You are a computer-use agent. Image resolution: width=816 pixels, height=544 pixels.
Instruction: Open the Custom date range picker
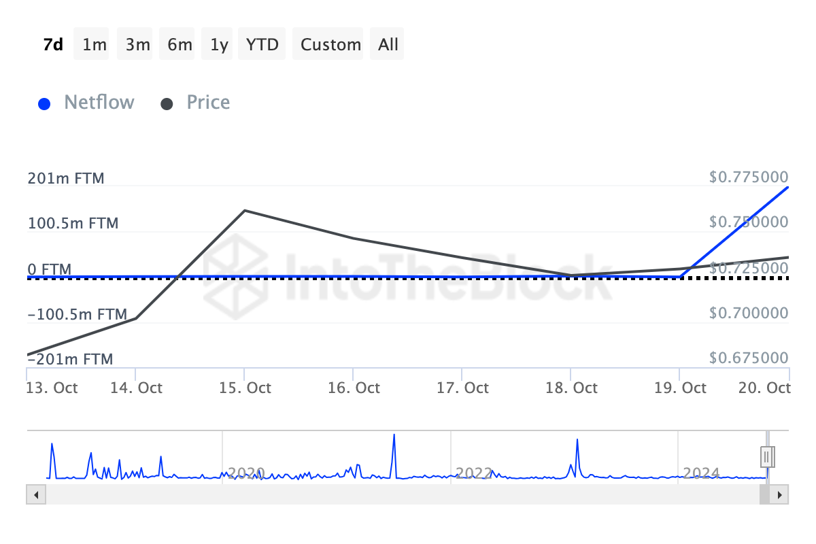point(330,45)
